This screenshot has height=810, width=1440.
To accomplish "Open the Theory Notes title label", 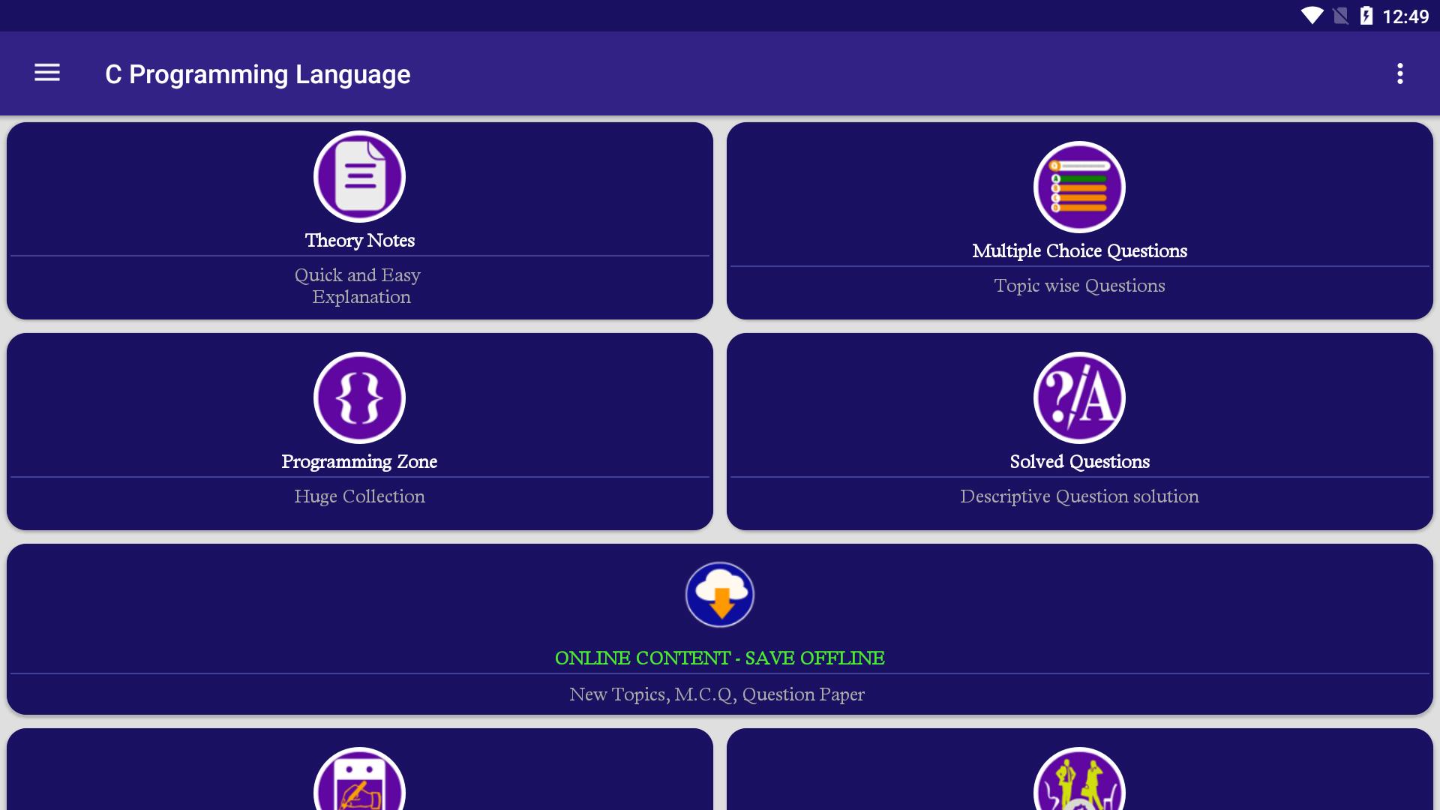I will click(359, 241).
